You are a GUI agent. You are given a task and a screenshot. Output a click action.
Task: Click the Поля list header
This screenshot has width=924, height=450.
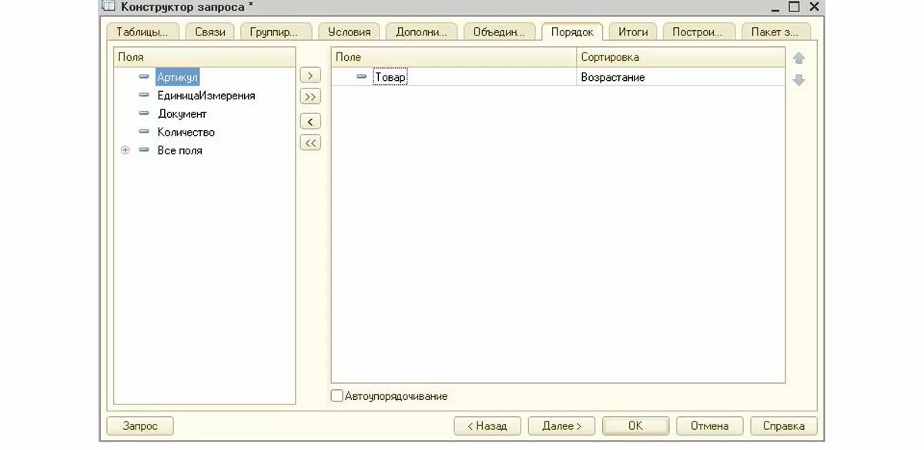[x=205, y=57]
